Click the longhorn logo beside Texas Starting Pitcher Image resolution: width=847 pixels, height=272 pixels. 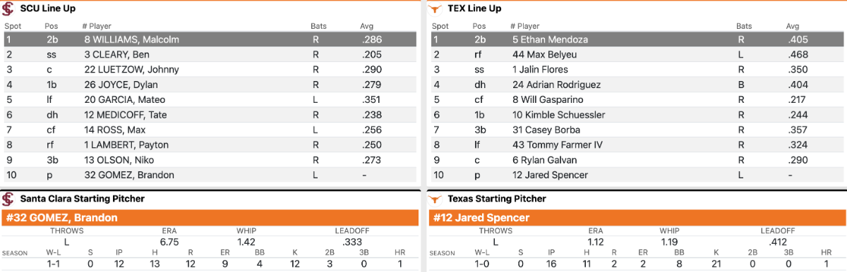click(x=434, y=199)
